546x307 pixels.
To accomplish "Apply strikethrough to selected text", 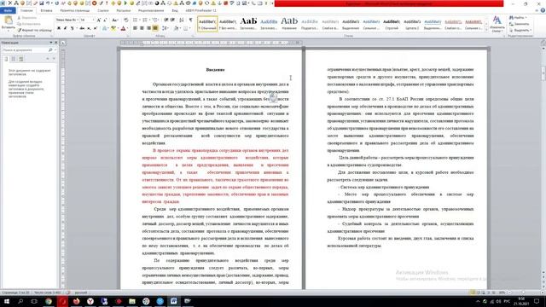I will point(82,28).
